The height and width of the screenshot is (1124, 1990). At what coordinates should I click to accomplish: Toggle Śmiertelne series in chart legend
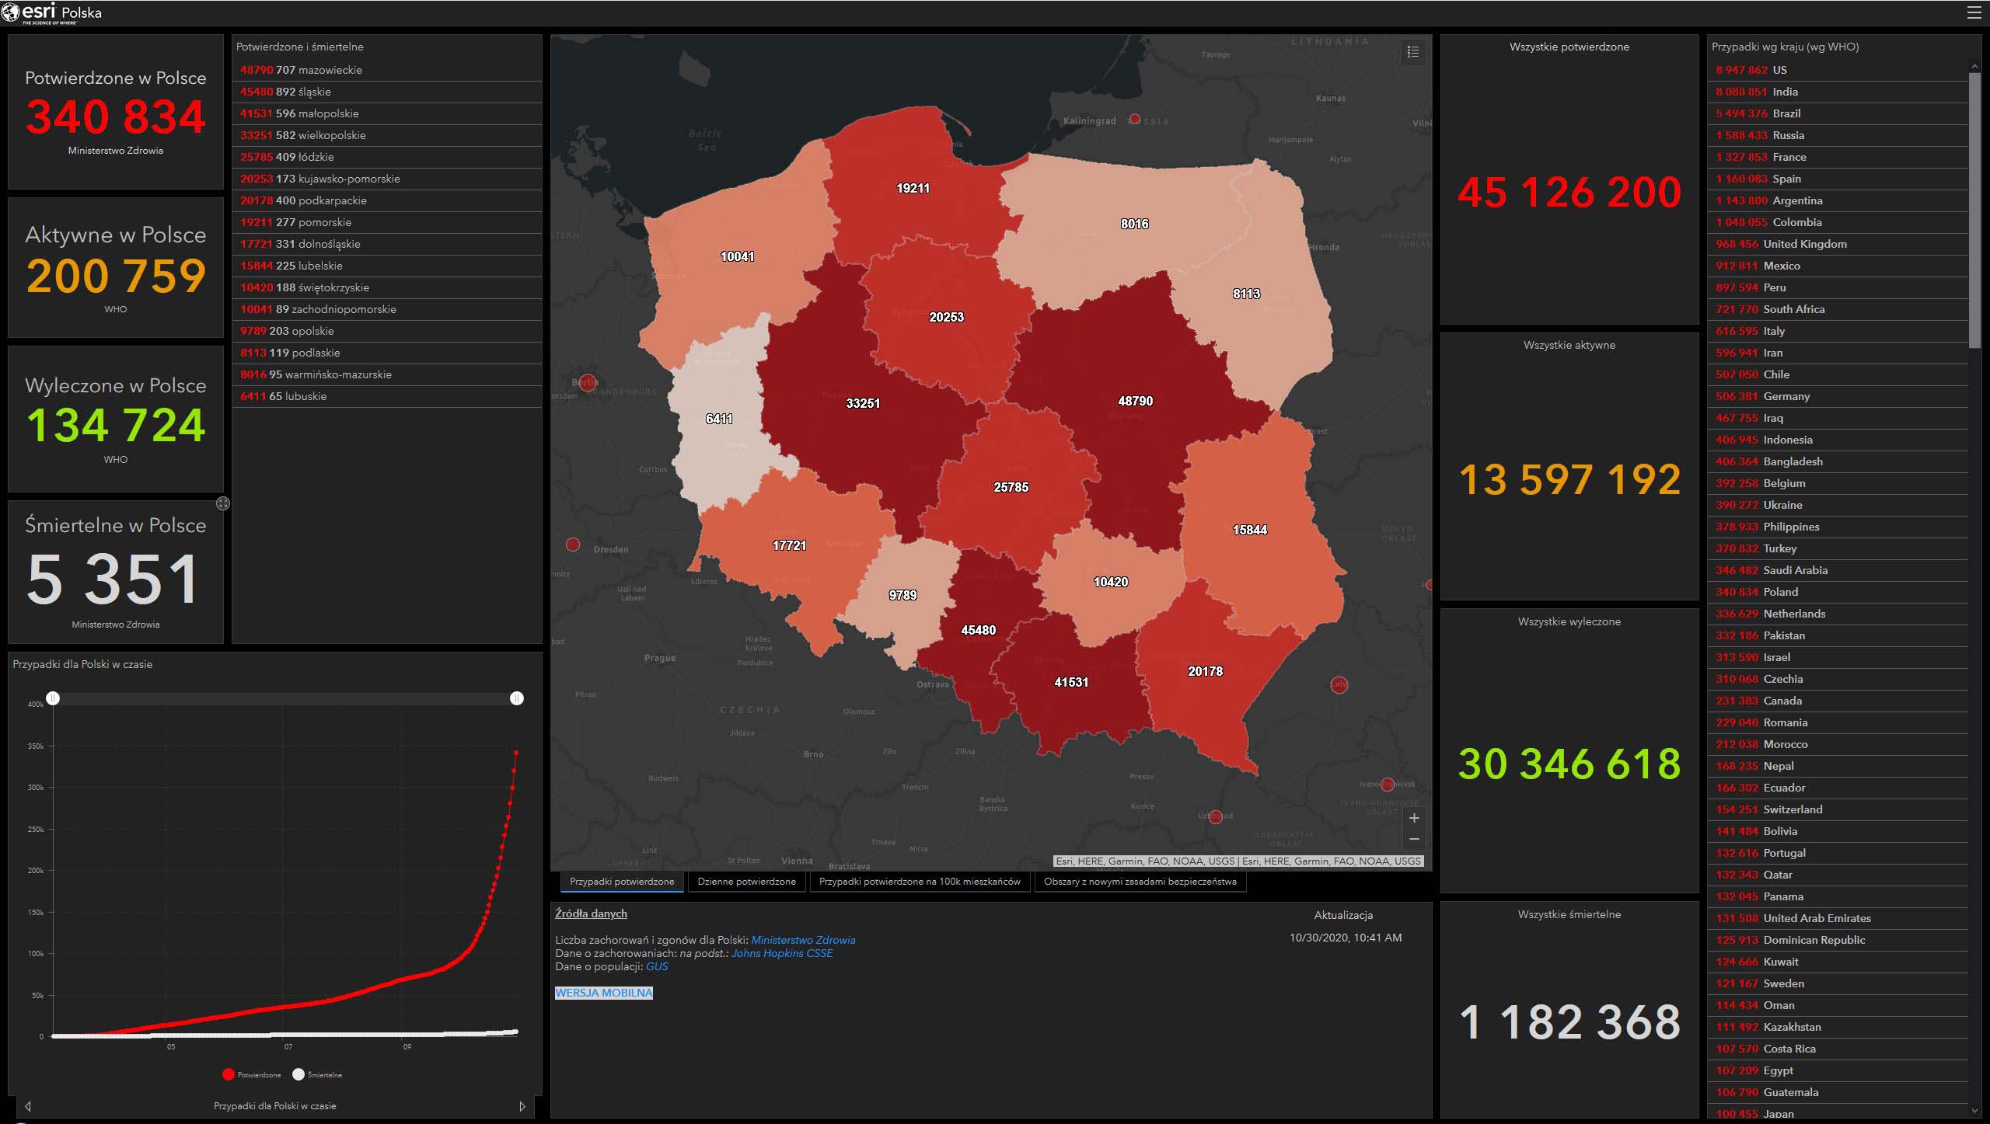(317, 1074)
